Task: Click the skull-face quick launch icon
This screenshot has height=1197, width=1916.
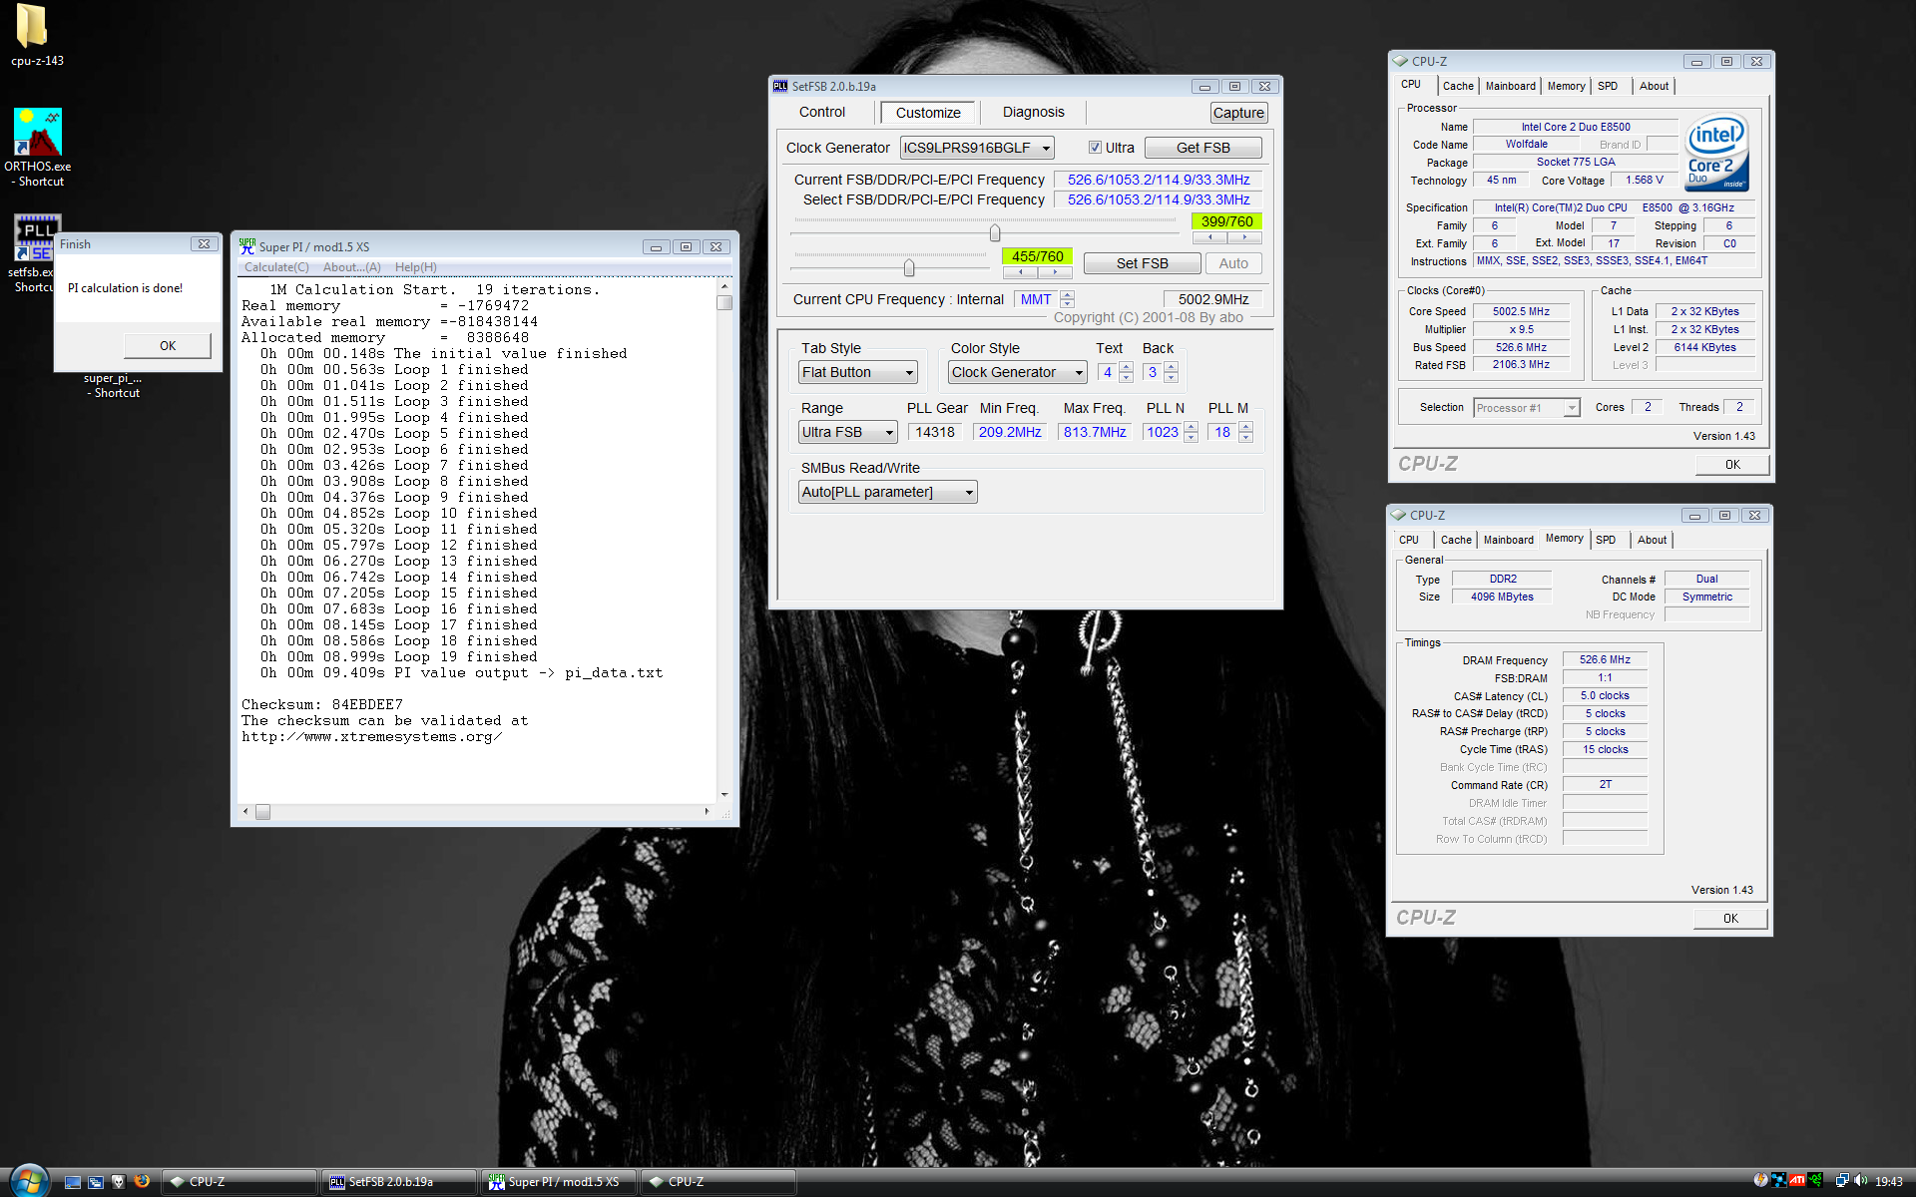Action: click(118, 1182)
